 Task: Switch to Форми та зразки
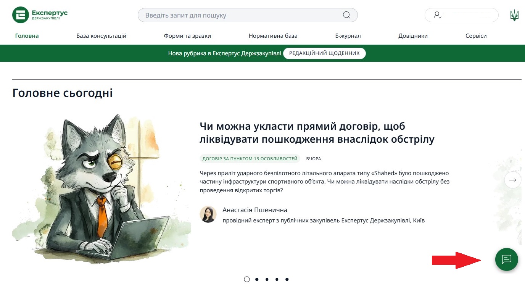(188, 35)
